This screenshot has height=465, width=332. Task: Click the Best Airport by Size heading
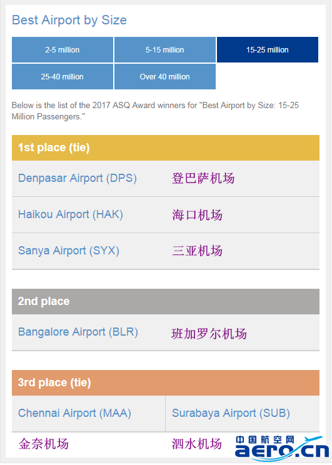69,20
